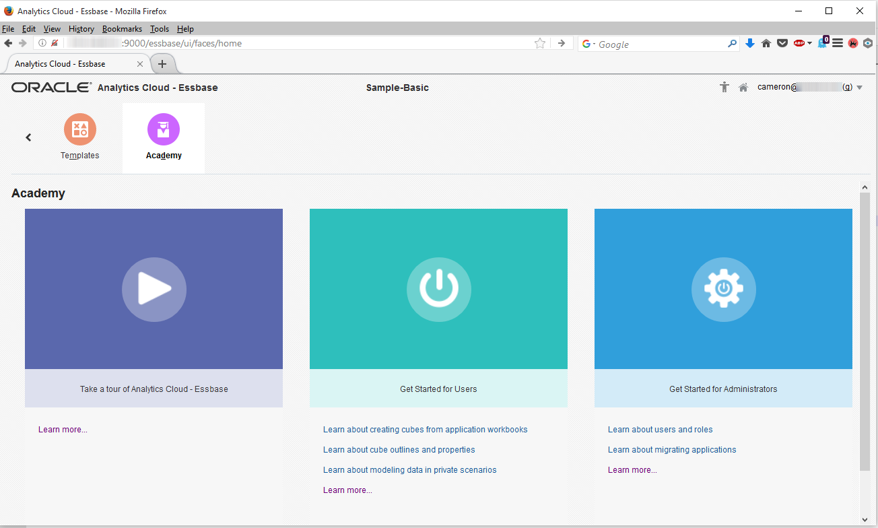Click the left chevron to go back
This screenshot has width=878, height=528.
pyautogui.click(x=28, y=137)
